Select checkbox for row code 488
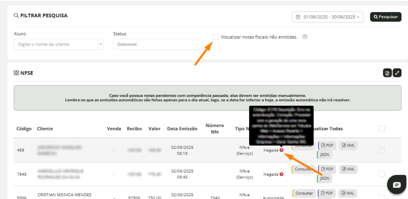The height and width of the screenshot is (199, 408). click(x=382, y=150)
